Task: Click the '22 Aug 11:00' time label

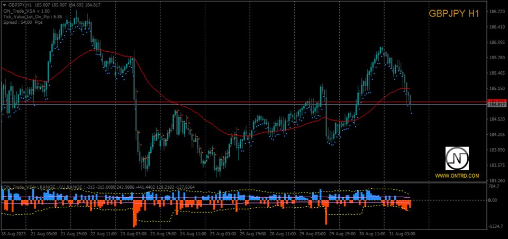Action: 103,233
